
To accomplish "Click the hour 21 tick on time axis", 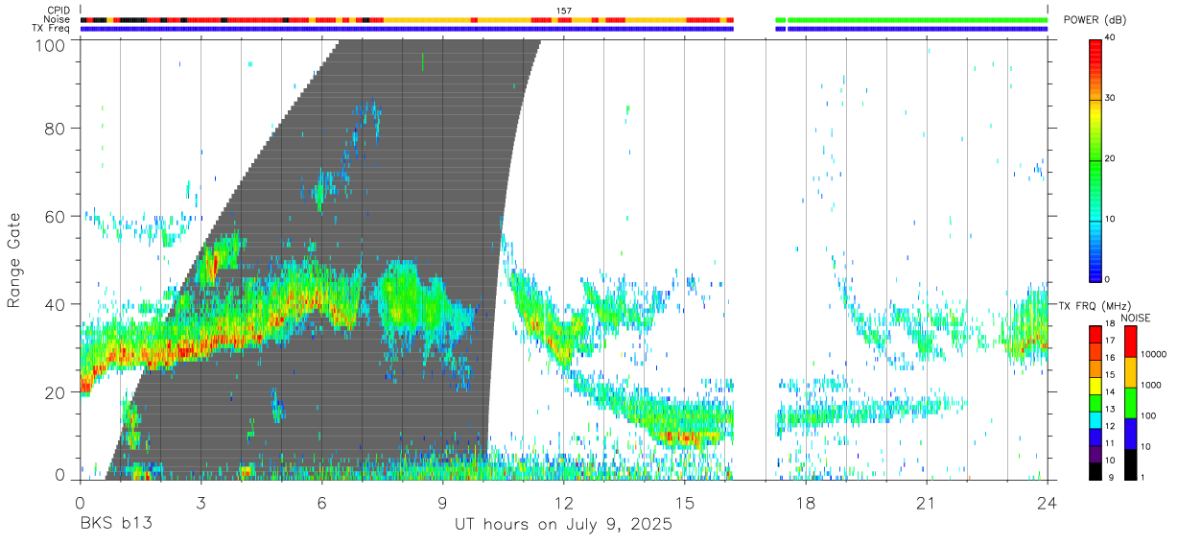I will pos(926,503).
